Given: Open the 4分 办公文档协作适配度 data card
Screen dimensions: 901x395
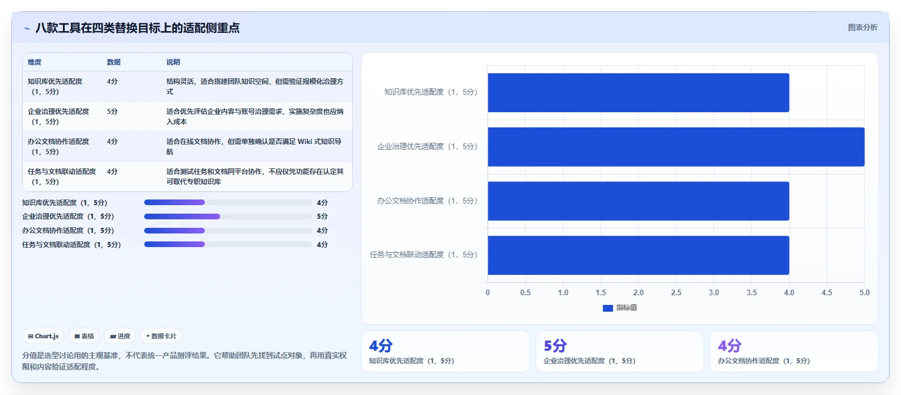Looking at the screenshot, I should (794, 351).
